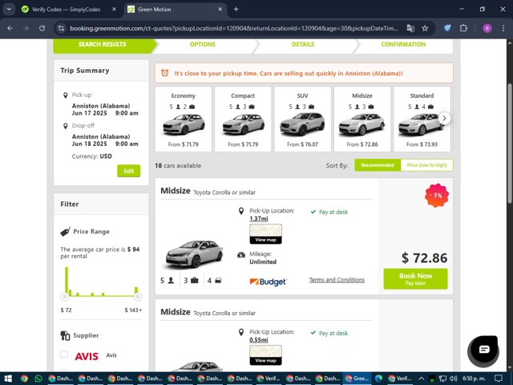Open WhatsApp from the taskbar
The width and height of the screenshot is (513, 385).
[x=38, y=379]
